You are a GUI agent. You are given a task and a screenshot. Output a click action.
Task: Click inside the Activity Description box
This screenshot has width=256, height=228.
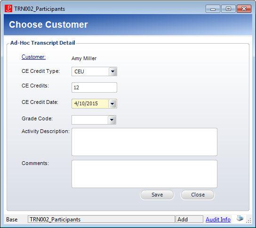144,142
